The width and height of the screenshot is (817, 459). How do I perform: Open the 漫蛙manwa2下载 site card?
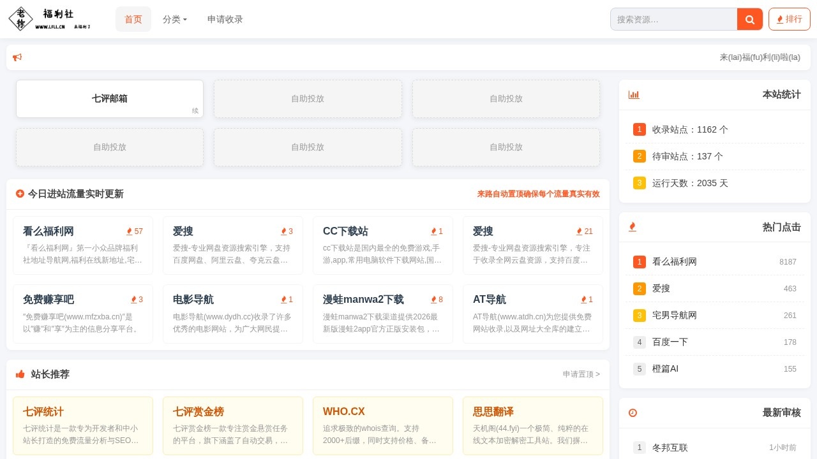pyautogui.click(x=383, y=314)
